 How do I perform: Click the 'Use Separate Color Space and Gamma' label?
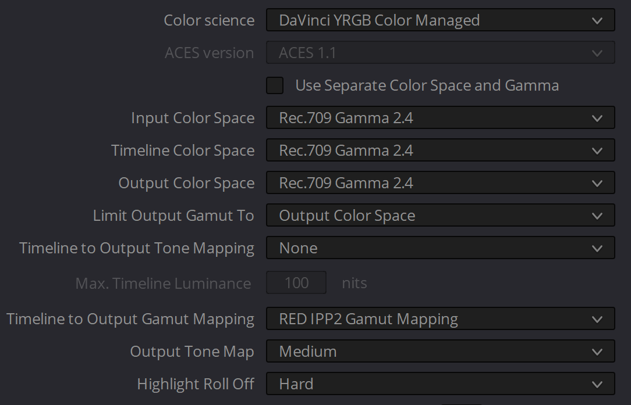point(427,85)
